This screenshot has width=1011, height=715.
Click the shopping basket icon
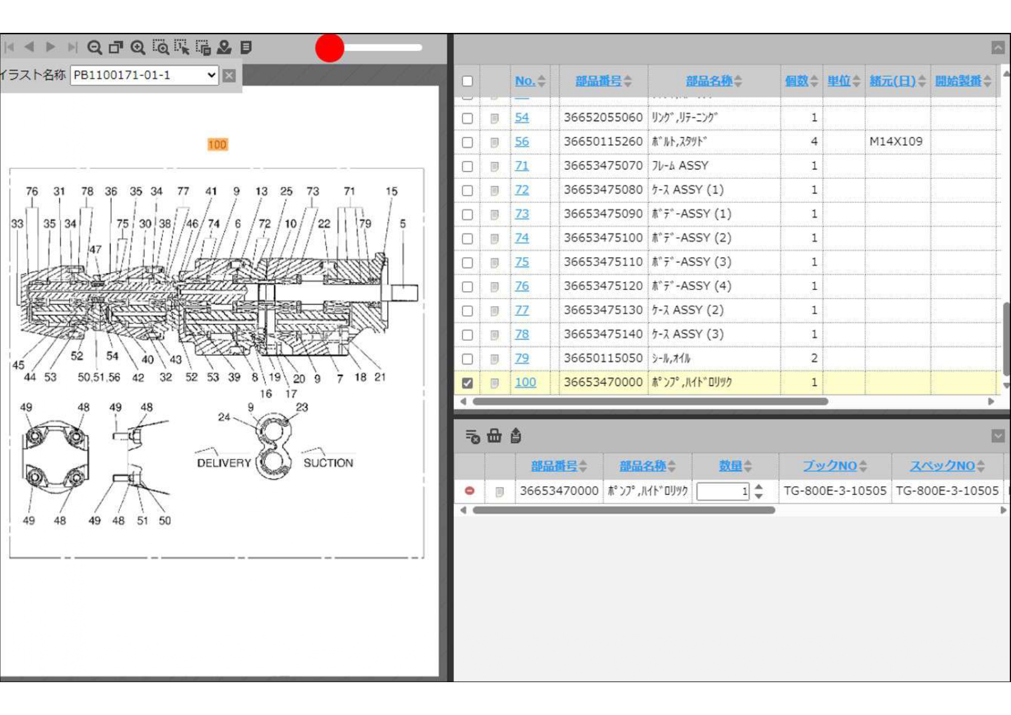coord(494,436)
